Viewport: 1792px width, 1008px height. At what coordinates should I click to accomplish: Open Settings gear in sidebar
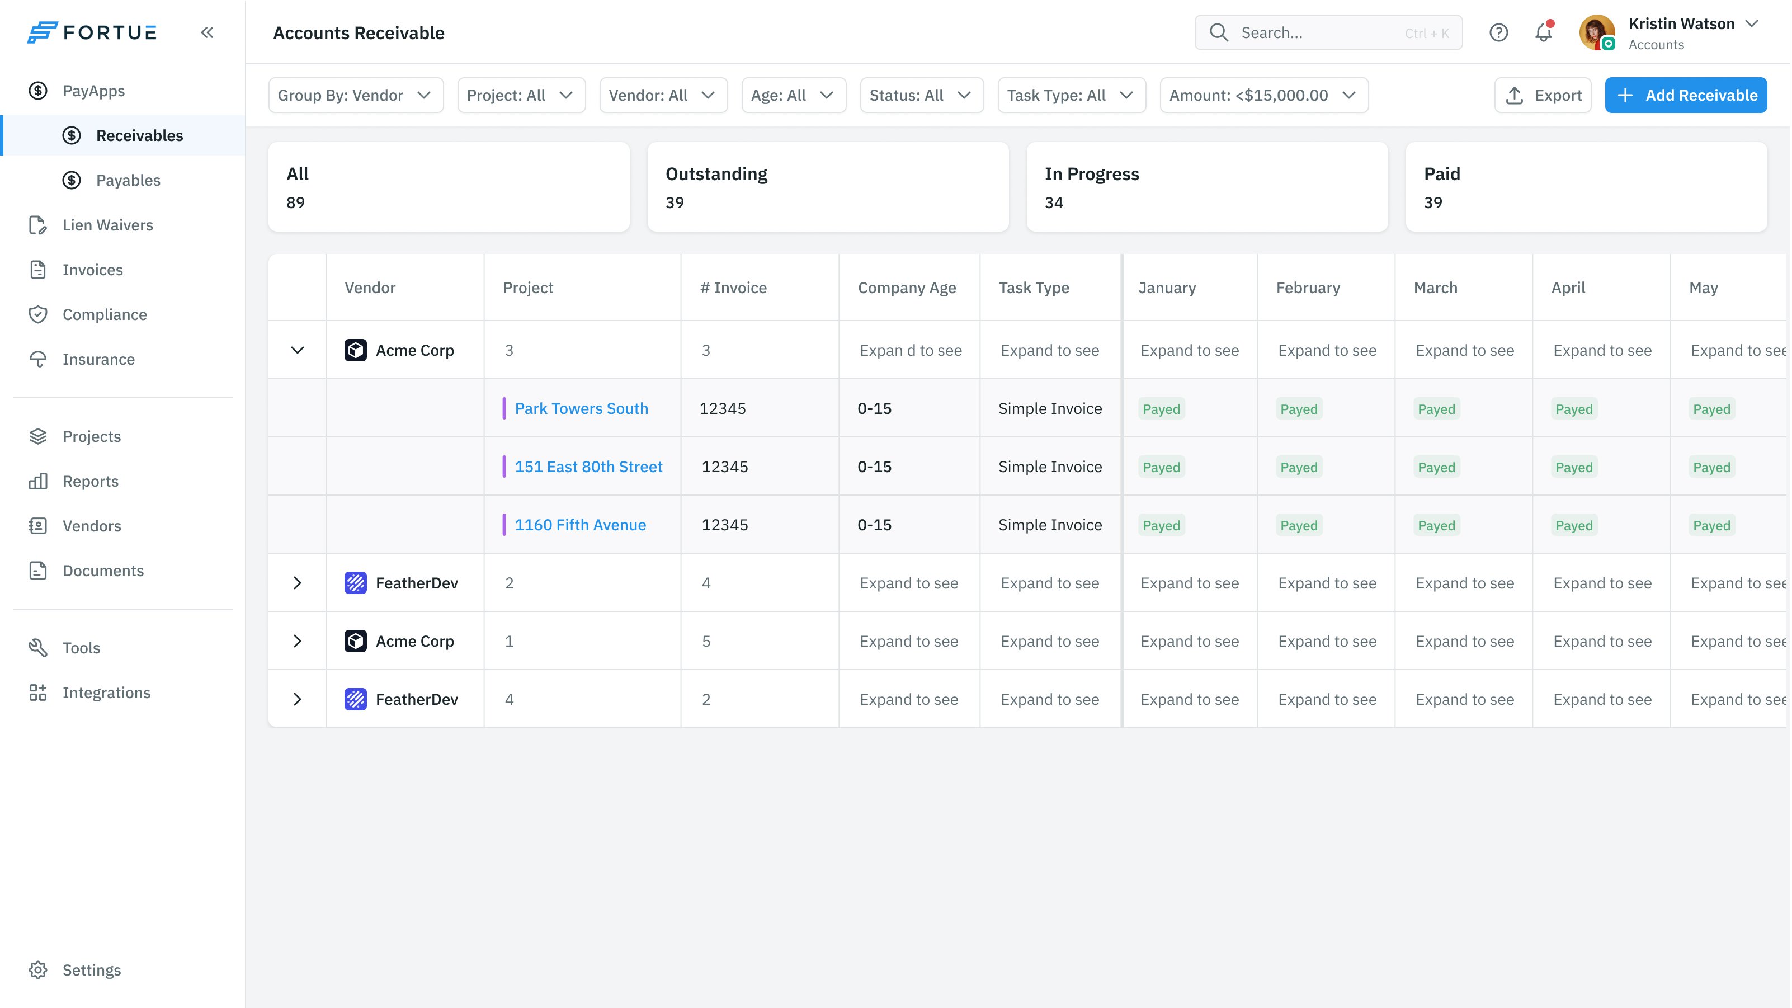(x=91, y=969)
